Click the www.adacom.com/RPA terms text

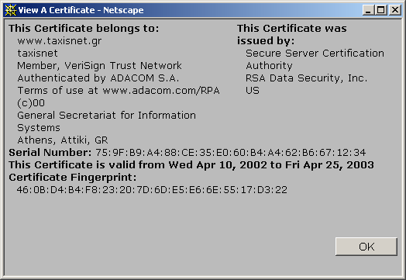pyautogui.click(x=161, y=91)
